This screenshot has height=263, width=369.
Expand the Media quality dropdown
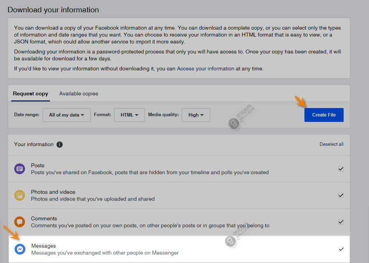pos(196,115)
